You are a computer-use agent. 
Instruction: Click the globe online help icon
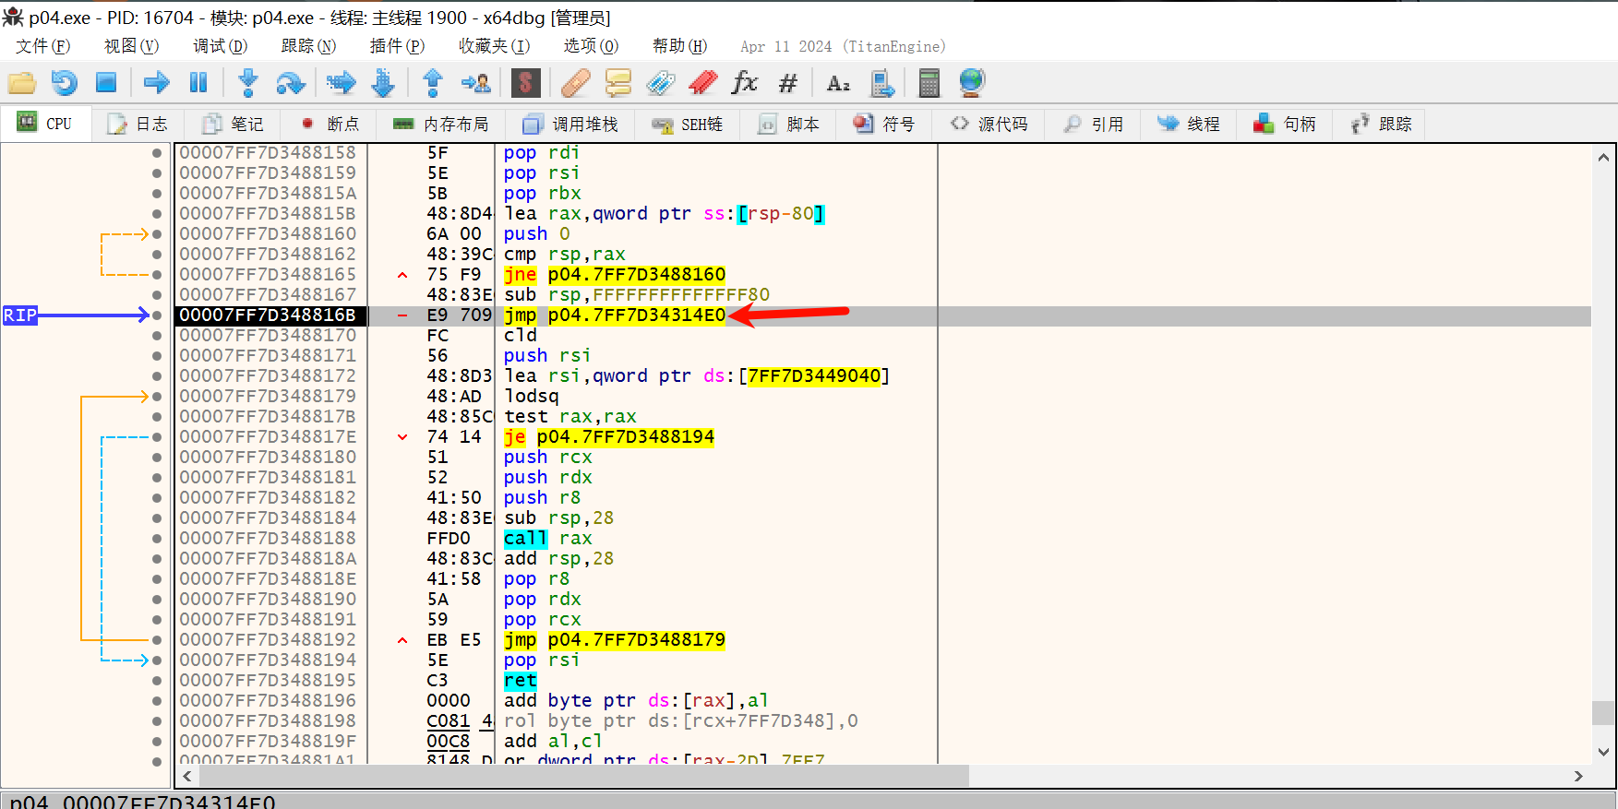[x=972, y=83]
